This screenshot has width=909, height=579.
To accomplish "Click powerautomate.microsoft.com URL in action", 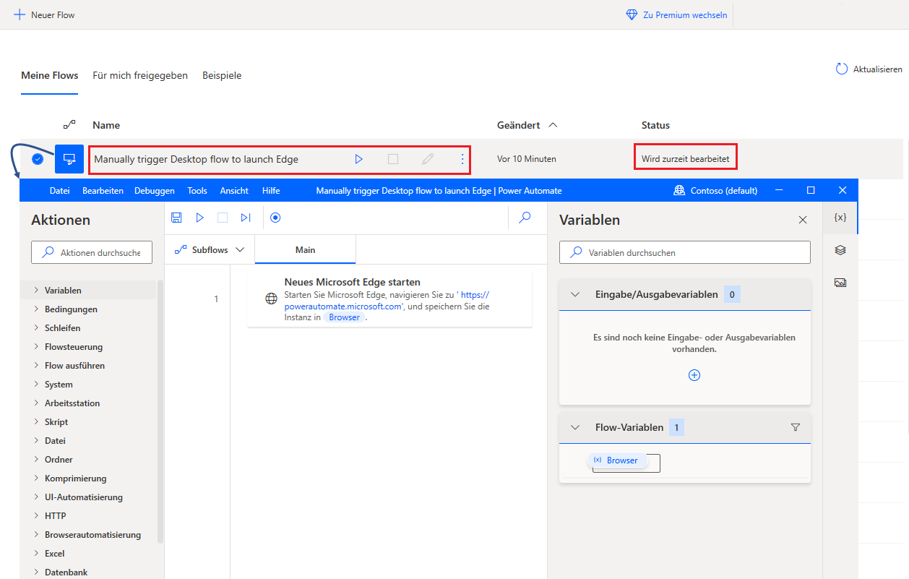I will click(343, 306).
